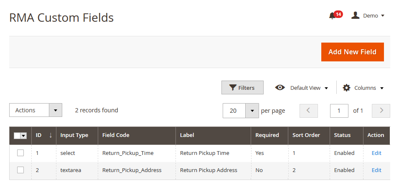Expand the Demo account menu arrow
Viewport: 399px width, 190px height.
383,16
